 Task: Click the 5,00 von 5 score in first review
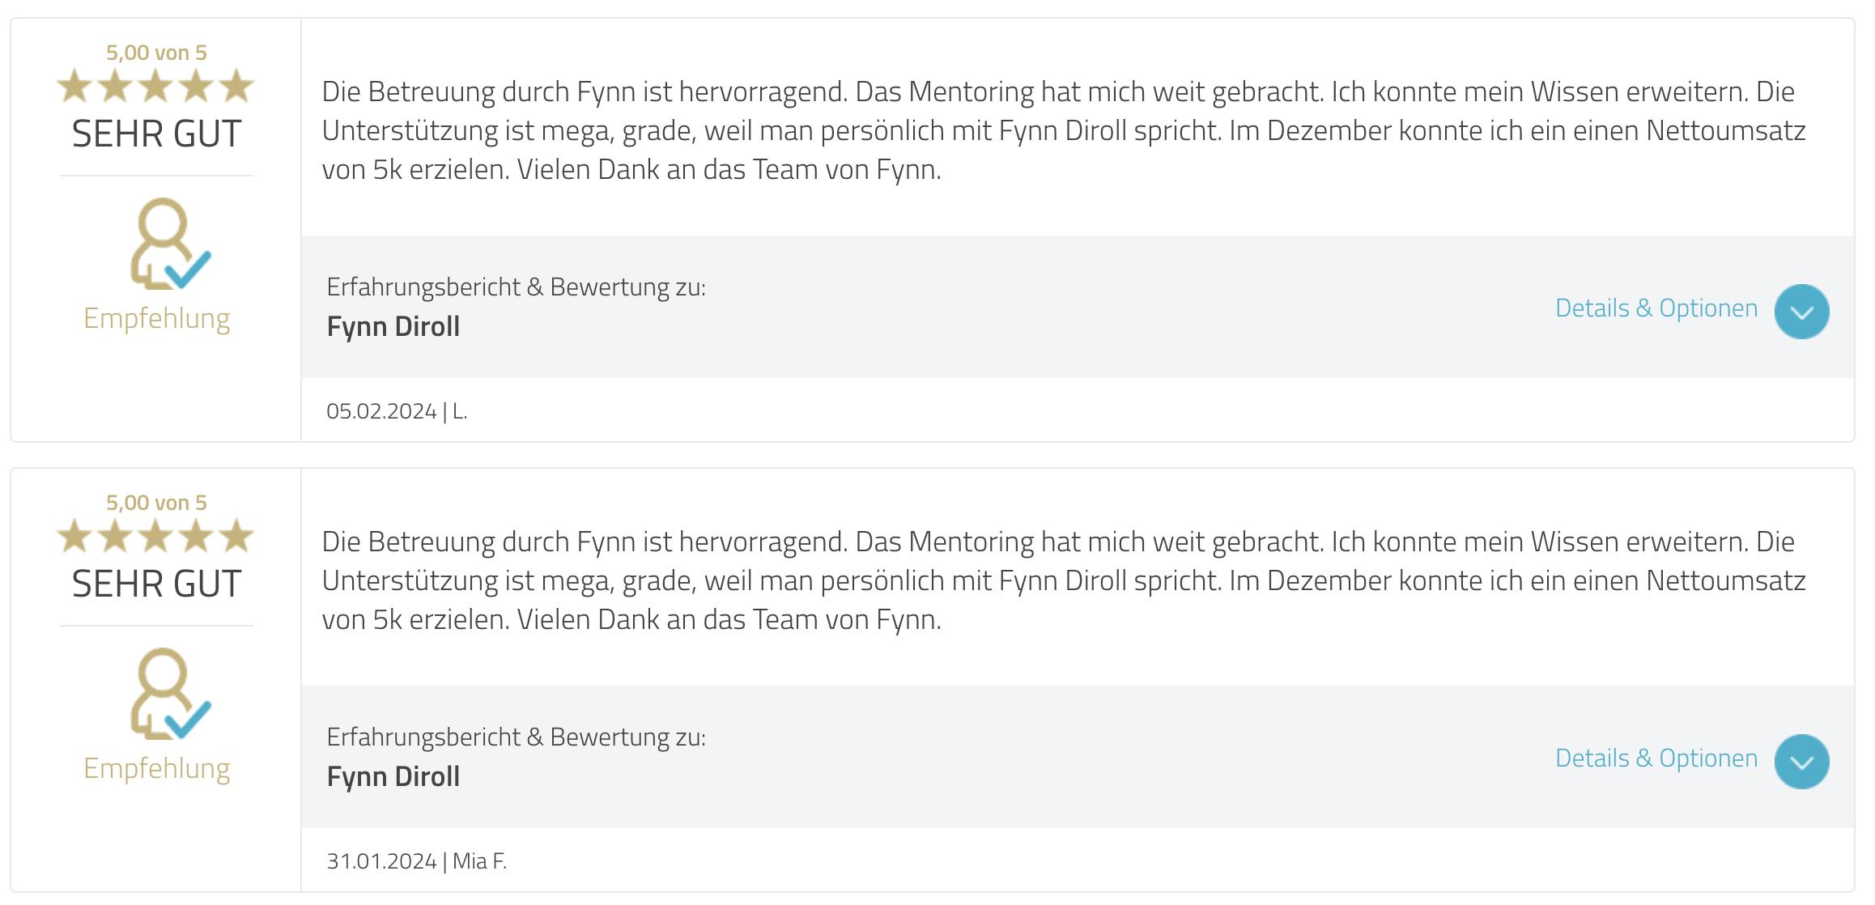(156, 53)
